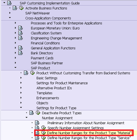This screenshot has width=137, height=140.
Task: Collapse the Number Assignment node
Action: click(x=26, y=118)
